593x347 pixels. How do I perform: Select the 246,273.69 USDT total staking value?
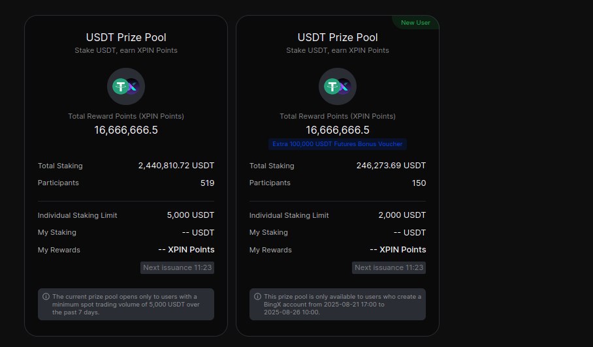coord(391,166)
